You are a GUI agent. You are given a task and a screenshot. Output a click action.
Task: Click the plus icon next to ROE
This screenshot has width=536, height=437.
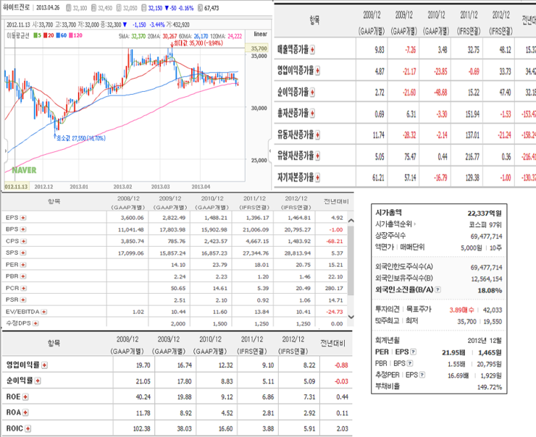(x=25, y=397)
